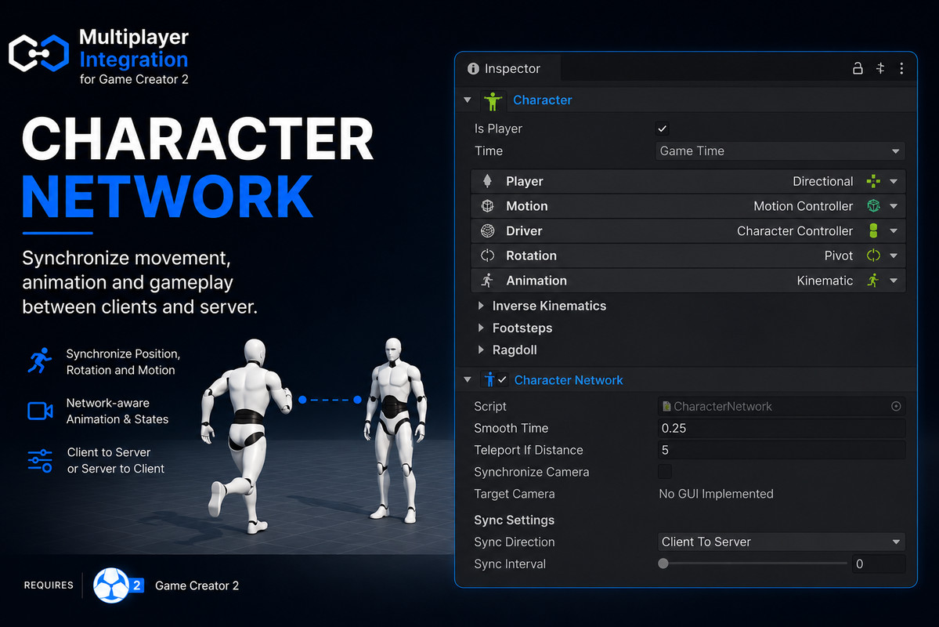The width and height of the screenshot is (939, 627).
Task: Click the Multiplayer Integration logo icon
Action: click(39, 53)
